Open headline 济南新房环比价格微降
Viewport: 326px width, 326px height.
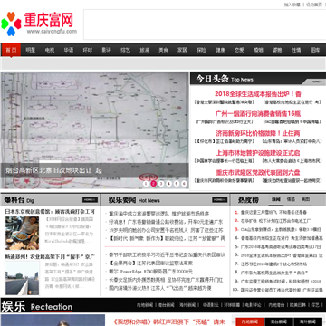[x=258, y=133]
